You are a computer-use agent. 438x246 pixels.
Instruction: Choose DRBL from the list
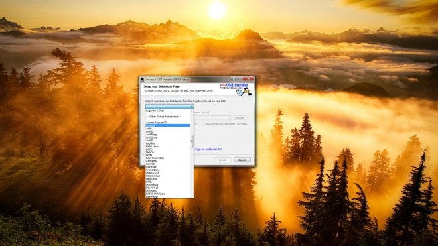149,182
